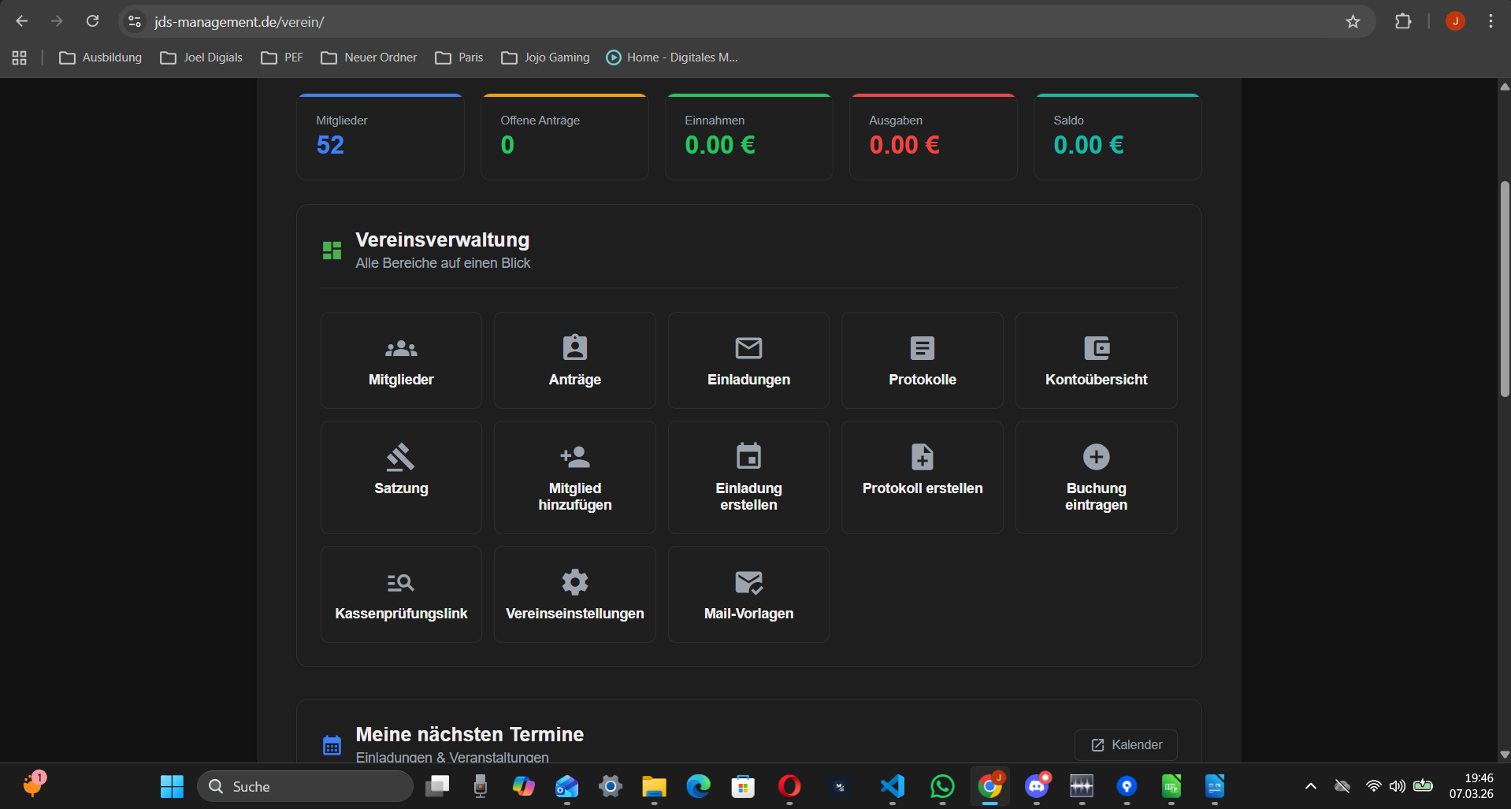Click the Einnahmen 0.00 € card
The image size is (1511, 809).
coord(749,137)
